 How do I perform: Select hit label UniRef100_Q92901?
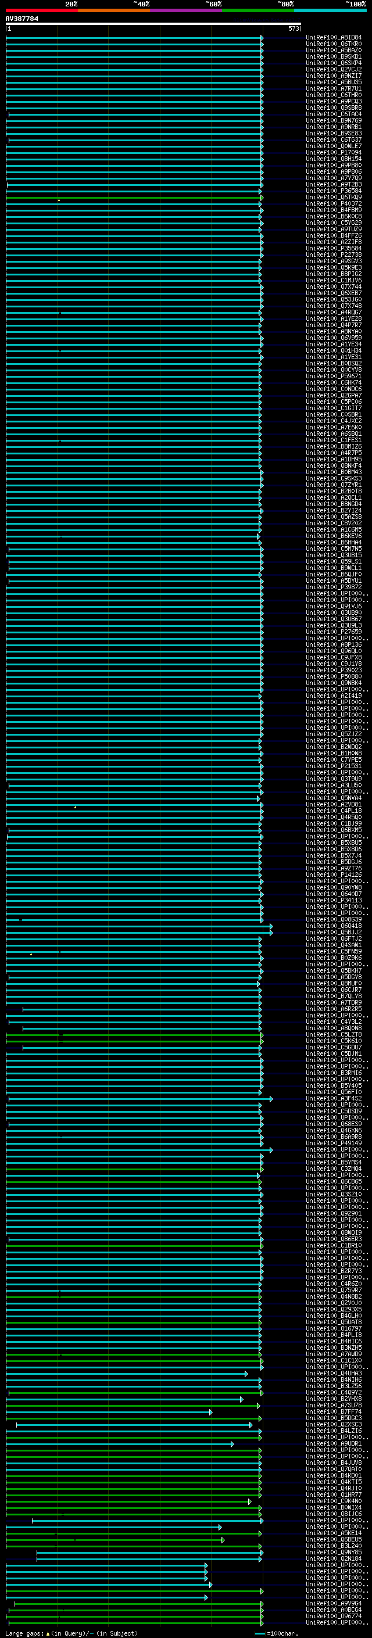click(x=334, y=1214)
